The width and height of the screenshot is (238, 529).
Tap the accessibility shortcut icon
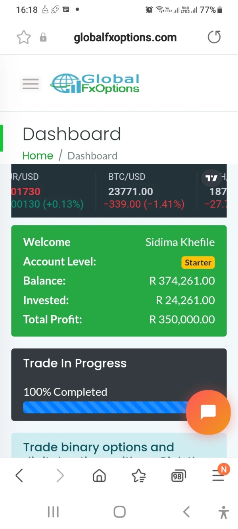(x=224, y=512)
